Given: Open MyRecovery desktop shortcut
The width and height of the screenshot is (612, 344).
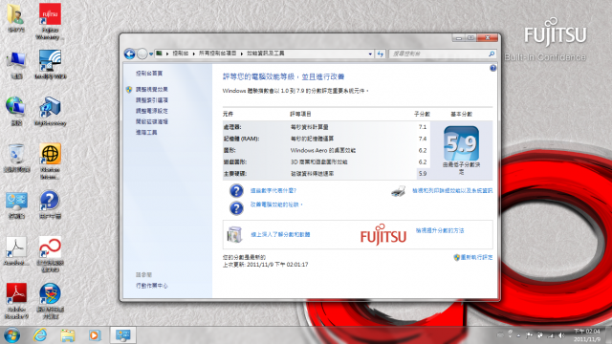Looking at the screenshot, I should (x=50, y=112).
